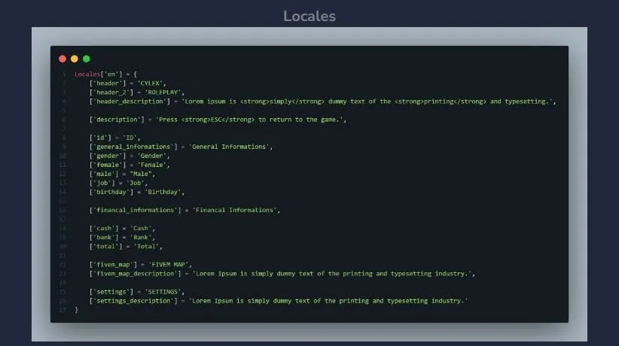Select the 'SETTINGS' value

click(163, 292)
